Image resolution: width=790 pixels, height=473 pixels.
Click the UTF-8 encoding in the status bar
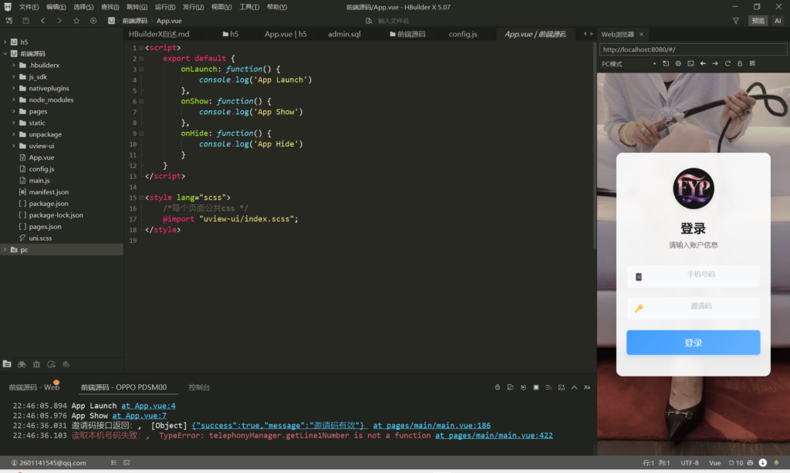689,462
